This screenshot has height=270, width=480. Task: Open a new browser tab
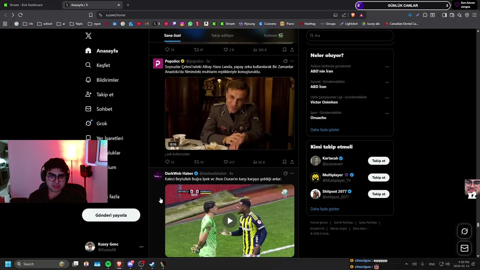tap(128, 5)
